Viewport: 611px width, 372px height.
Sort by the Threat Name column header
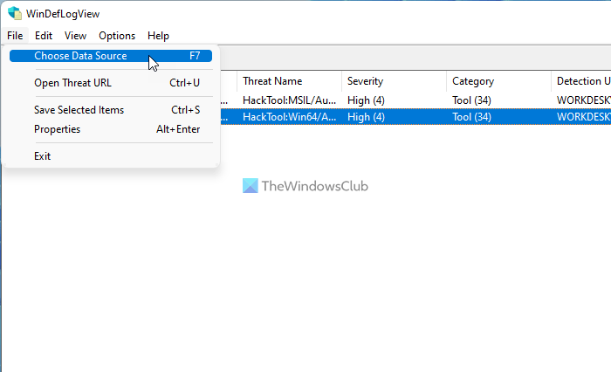click(x=289, y=81)
